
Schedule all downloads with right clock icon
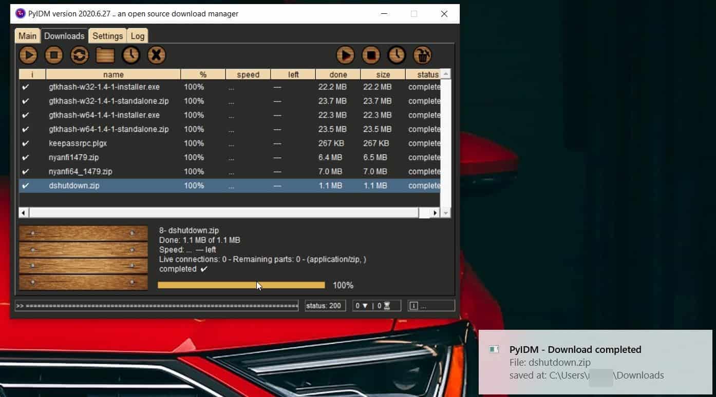tap(397, 55)
